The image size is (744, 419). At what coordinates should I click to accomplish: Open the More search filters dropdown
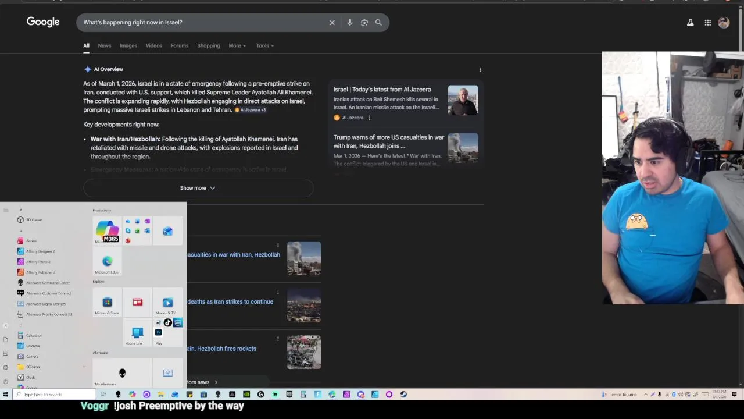[237, 46]
